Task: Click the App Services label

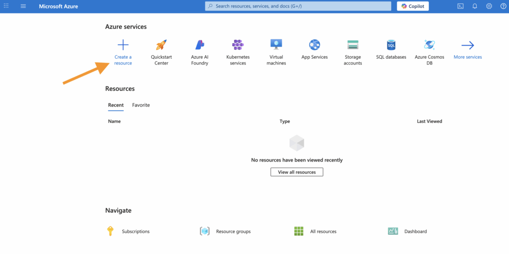Action: tap(315, 57)
